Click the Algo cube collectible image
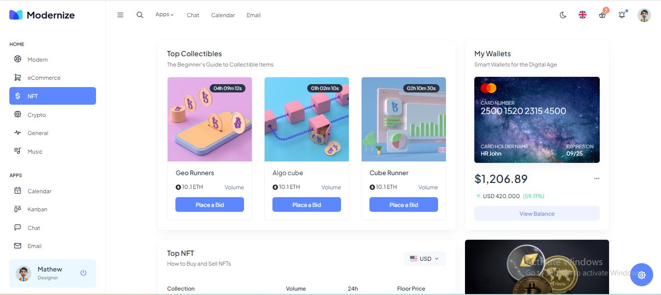Screen dimensions: 661x295 [307, 119]
